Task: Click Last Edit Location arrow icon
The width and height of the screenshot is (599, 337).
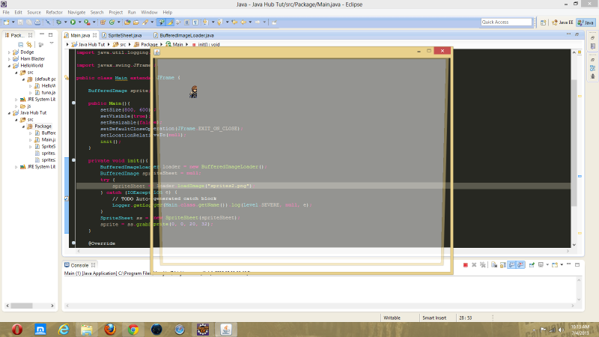Action: click(234, 22)
